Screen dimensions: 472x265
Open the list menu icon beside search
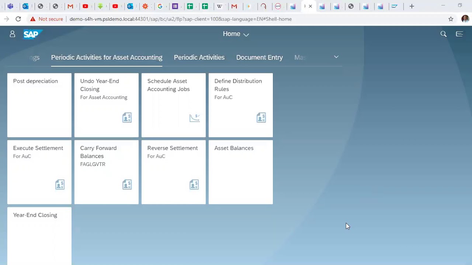point(459,34)
